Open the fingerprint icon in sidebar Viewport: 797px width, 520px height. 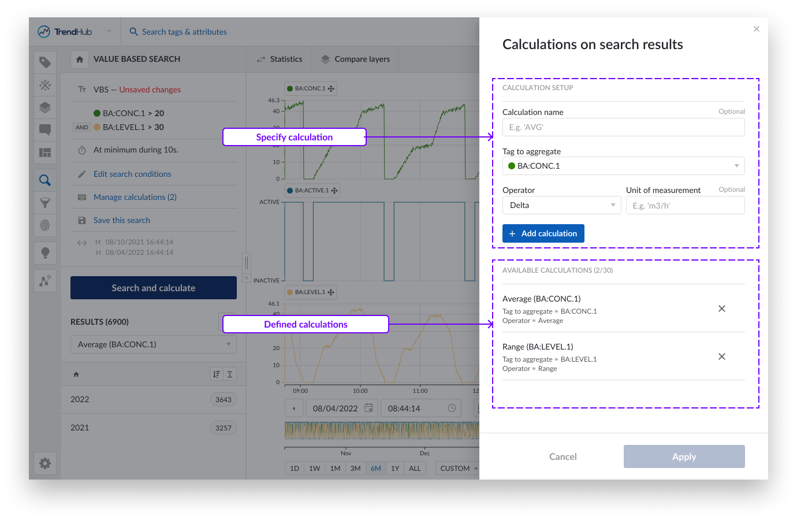pyautogui.click(x=45, y=225)
